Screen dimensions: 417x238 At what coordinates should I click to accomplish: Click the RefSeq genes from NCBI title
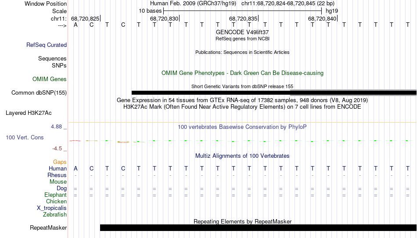[242, 39]
